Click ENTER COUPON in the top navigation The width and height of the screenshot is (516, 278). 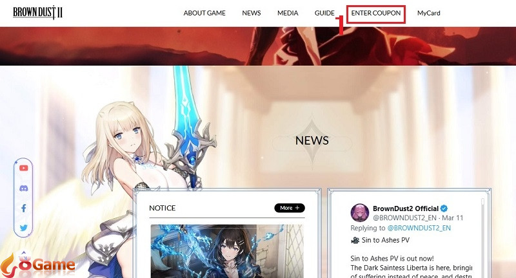(375, 13)
